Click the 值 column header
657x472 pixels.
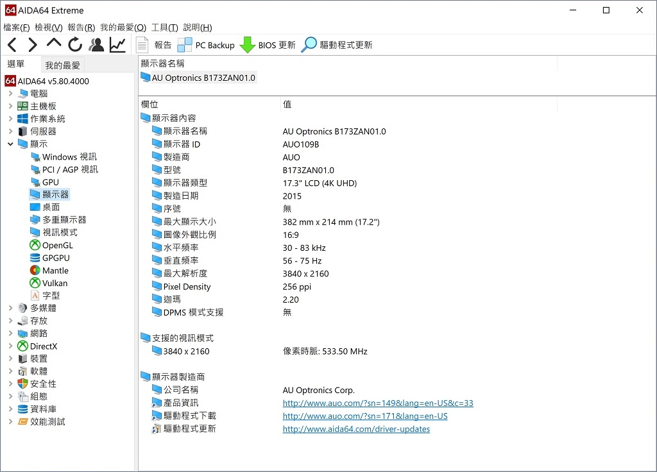click(418, 105)
